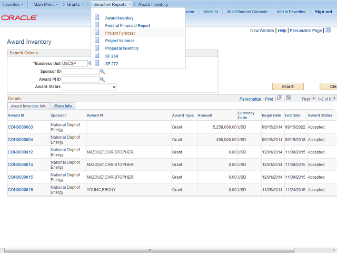The height and width of the screenshot is (253, 337).
Task: Click the Sign out link
Action: pos(323,12)
